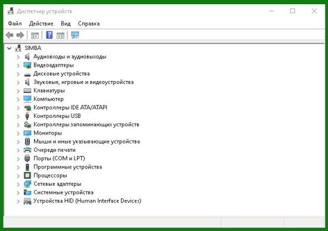Click the display icon next to Видеоадаптеры
The height and width of the screenshot is (231, 328).
pyautogui.click(x=27, y=65)
